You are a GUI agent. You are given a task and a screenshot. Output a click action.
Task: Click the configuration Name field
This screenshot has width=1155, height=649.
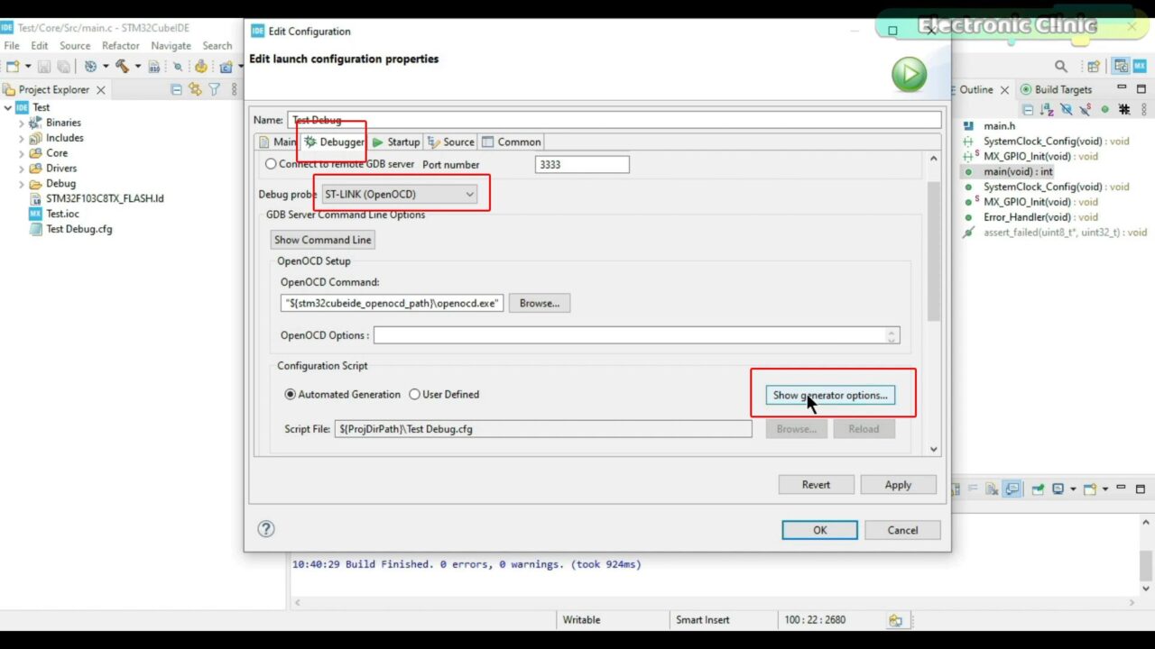tap(614, 120)
